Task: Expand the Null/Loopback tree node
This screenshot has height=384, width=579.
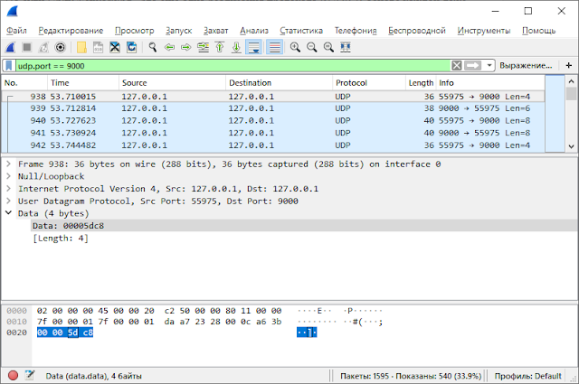Action: (x=8, y=176)
